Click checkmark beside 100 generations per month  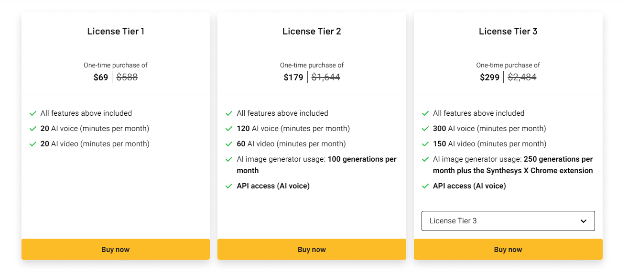(x=229, y=159)
